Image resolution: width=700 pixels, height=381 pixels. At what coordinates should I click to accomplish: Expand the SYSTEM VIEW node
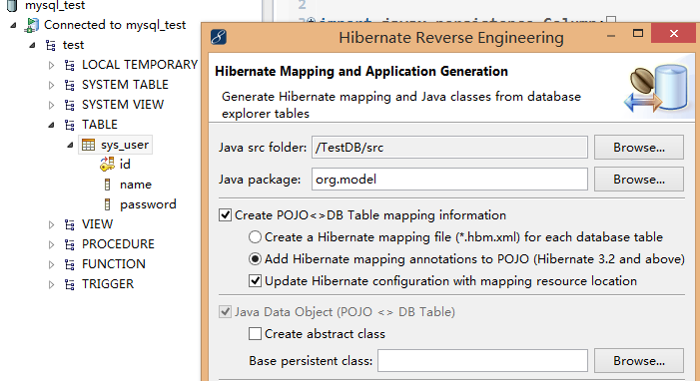click(x=51, y=106)
